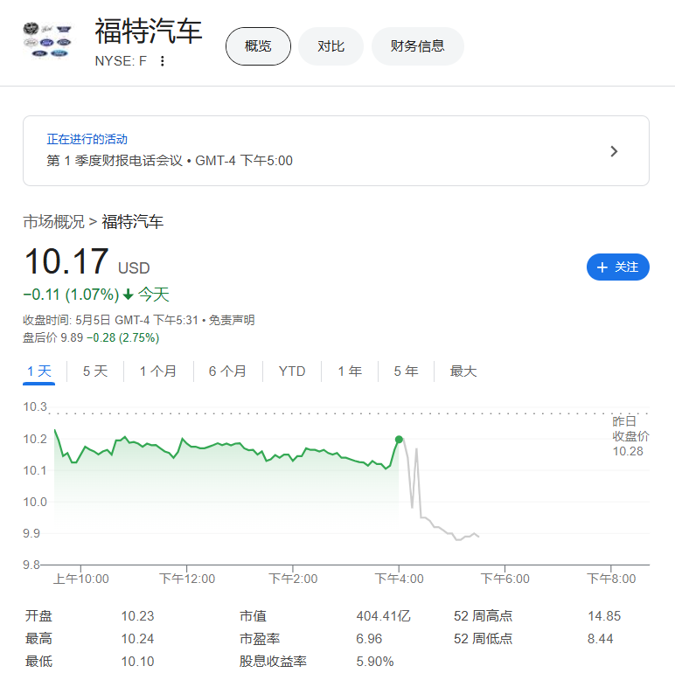Click the 下午6:00 axis label
This screenshot has height=680, width=675.
pos(505,579)
